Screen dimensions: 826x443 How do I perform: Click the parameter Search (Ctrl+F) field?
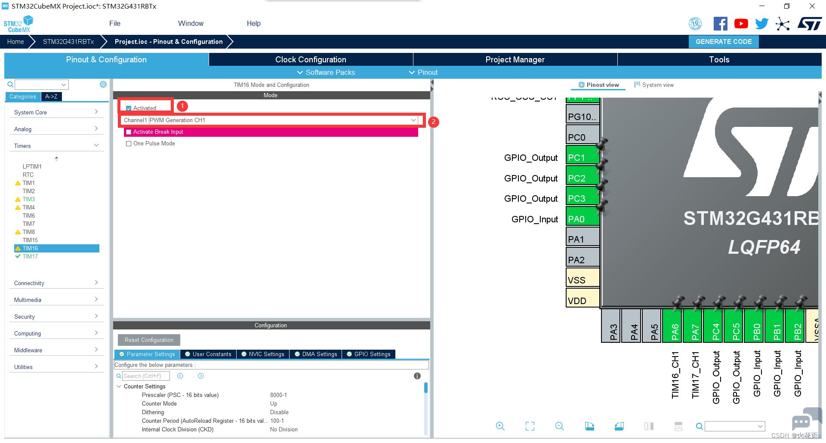click(146, 376)
